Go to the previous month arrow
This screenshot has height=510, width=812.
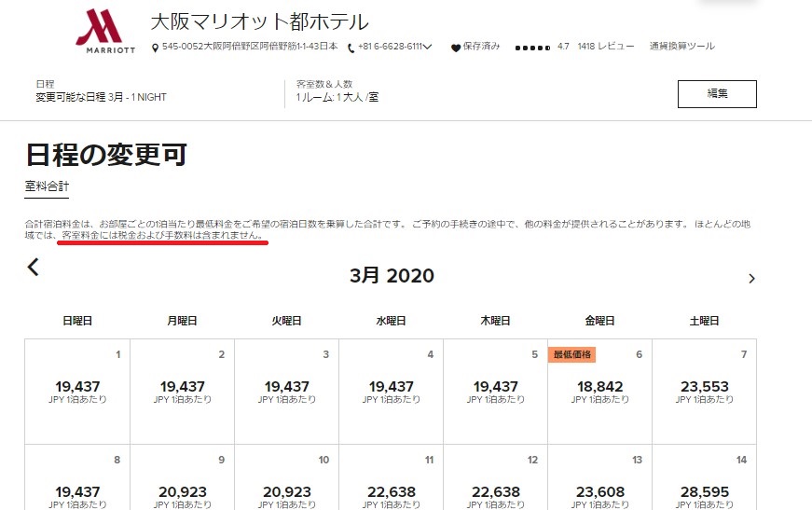click(34, 268)
